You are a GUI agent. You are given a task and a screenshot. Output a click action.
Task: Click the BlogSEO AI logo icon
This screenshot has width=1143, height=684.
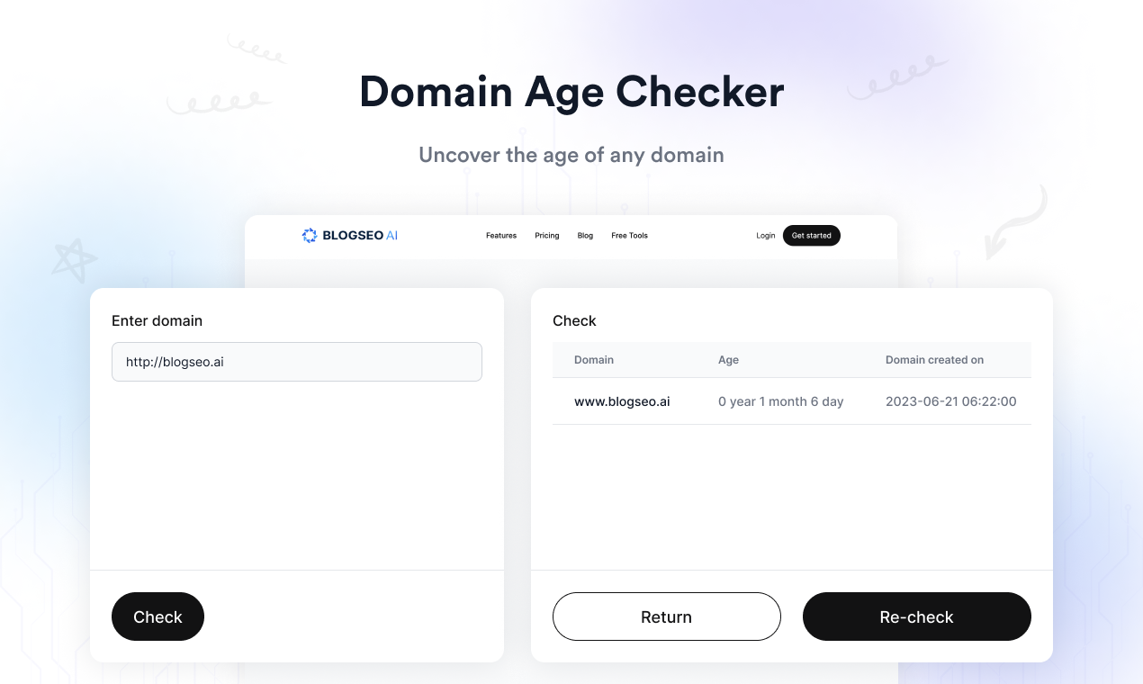[x=349, y=235]
